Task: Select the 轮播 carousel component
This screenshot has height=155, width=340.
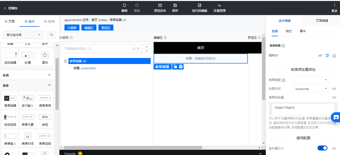Action: pos(28,57)
